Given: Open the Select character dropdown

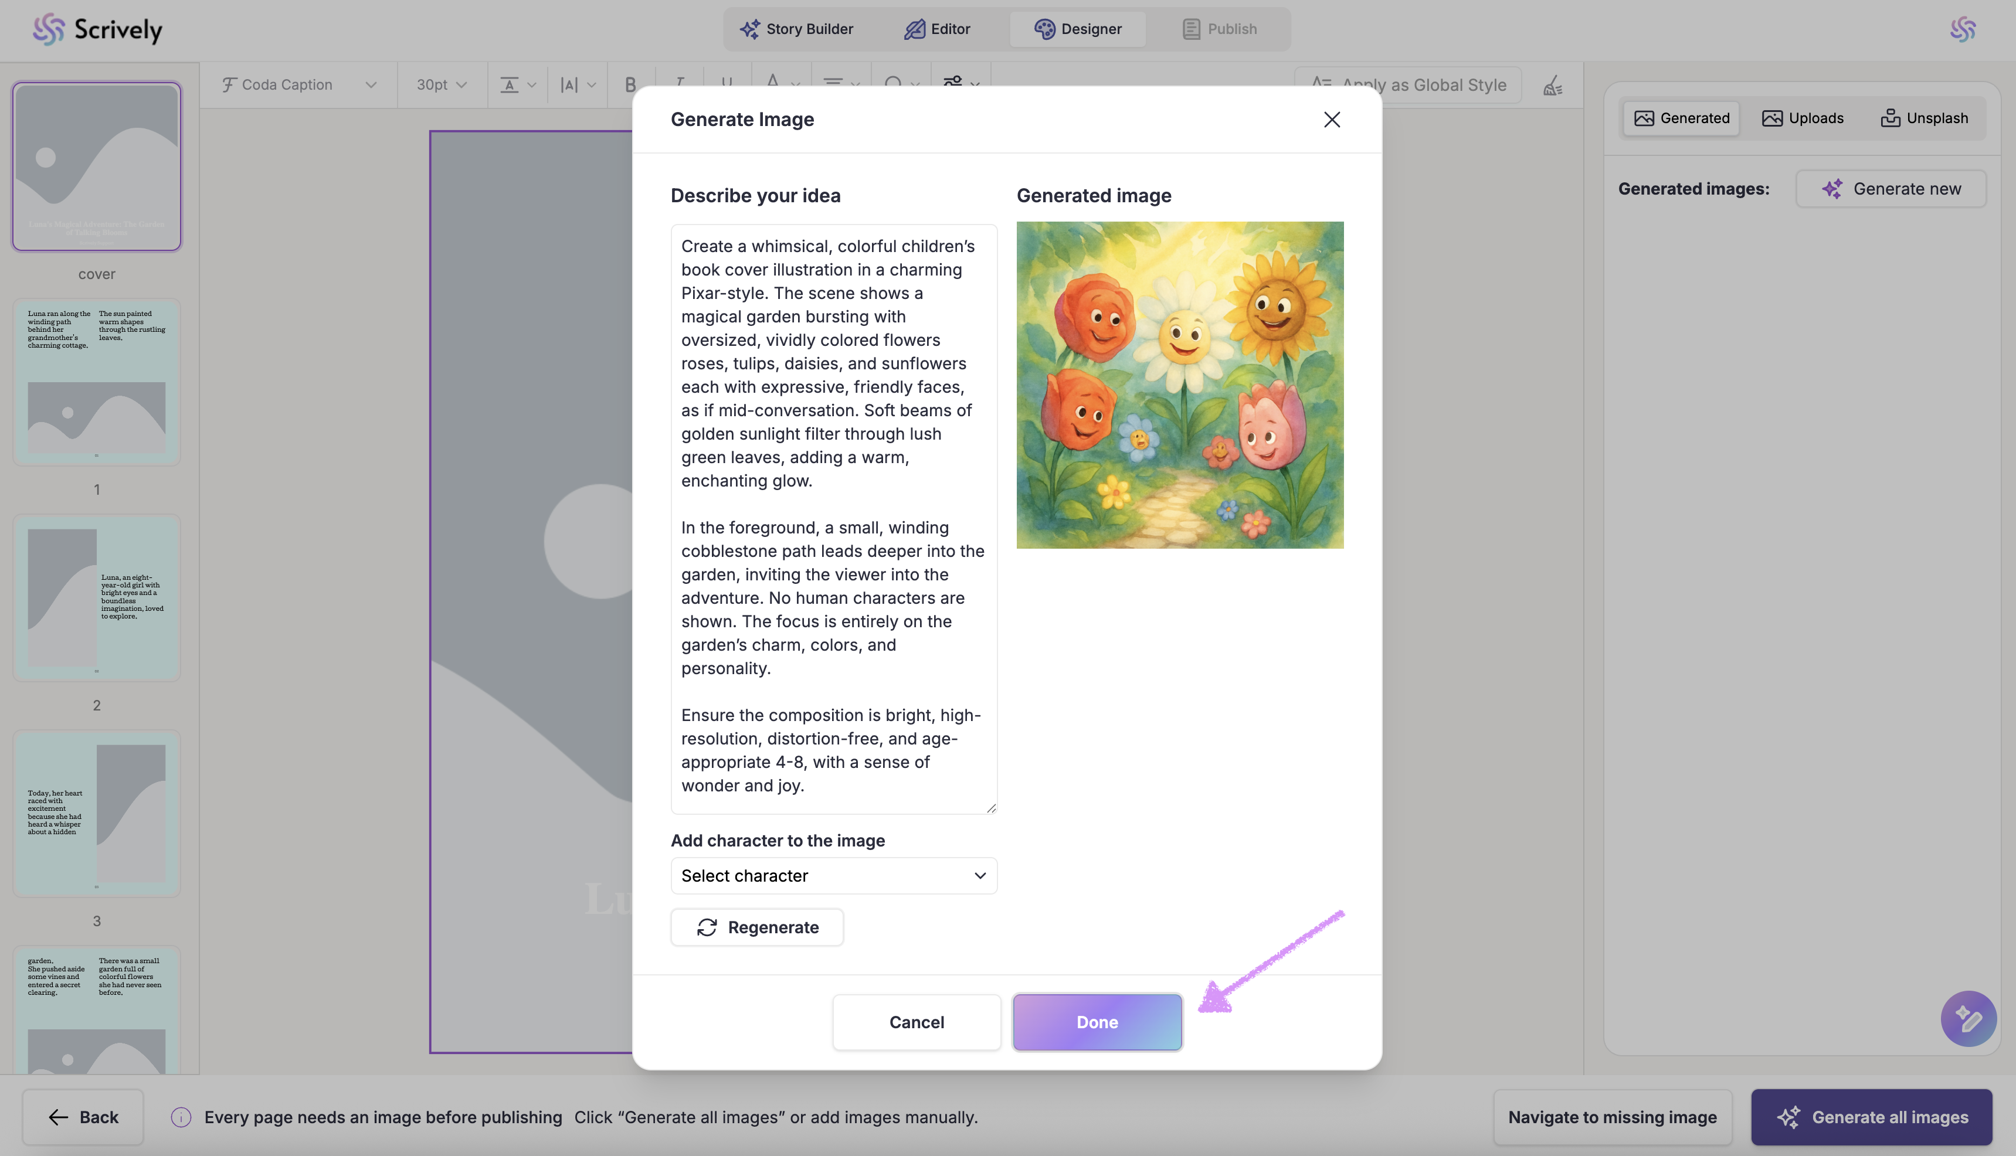Looking at the screenshot, I should (833, 876).
